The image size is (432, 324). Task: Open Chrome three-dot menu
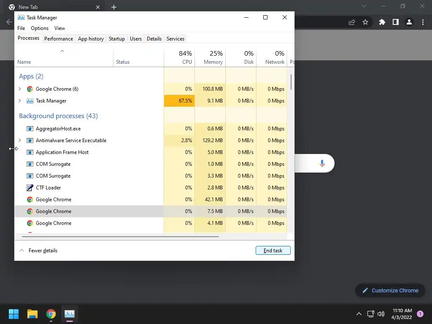coord(423,22)
